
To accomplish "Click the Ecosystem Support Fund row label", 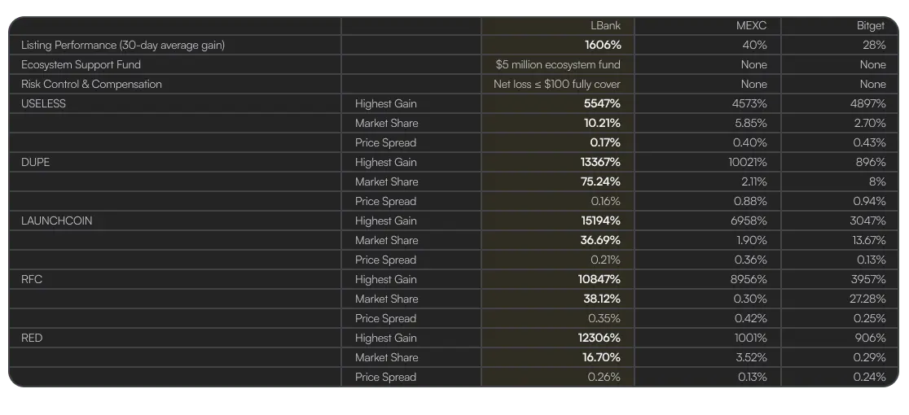I will tap(81, 64).
